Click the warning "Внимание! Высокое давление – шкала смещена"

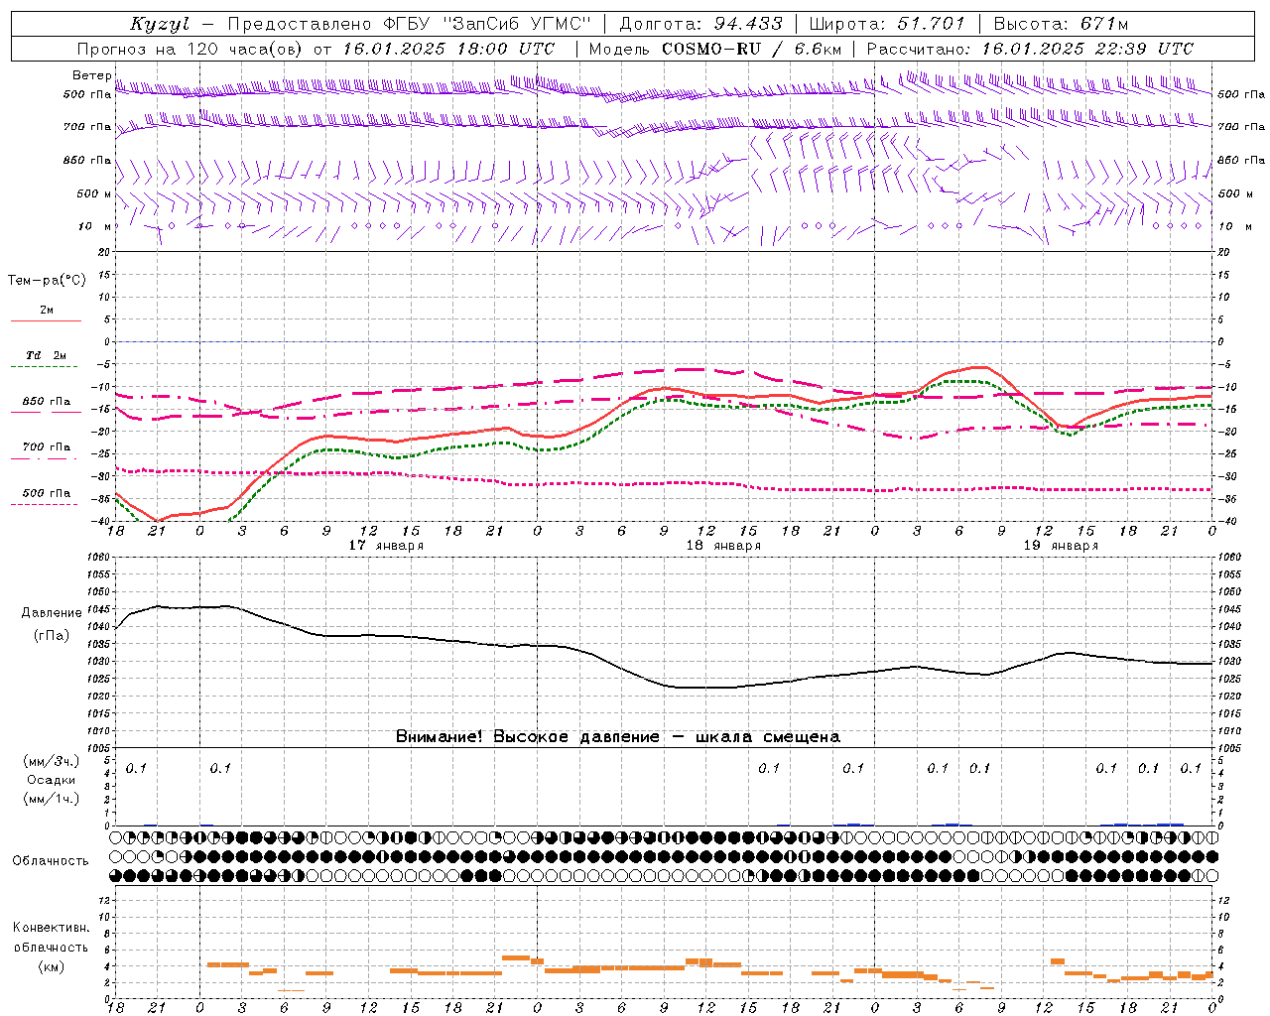point(617,736)
